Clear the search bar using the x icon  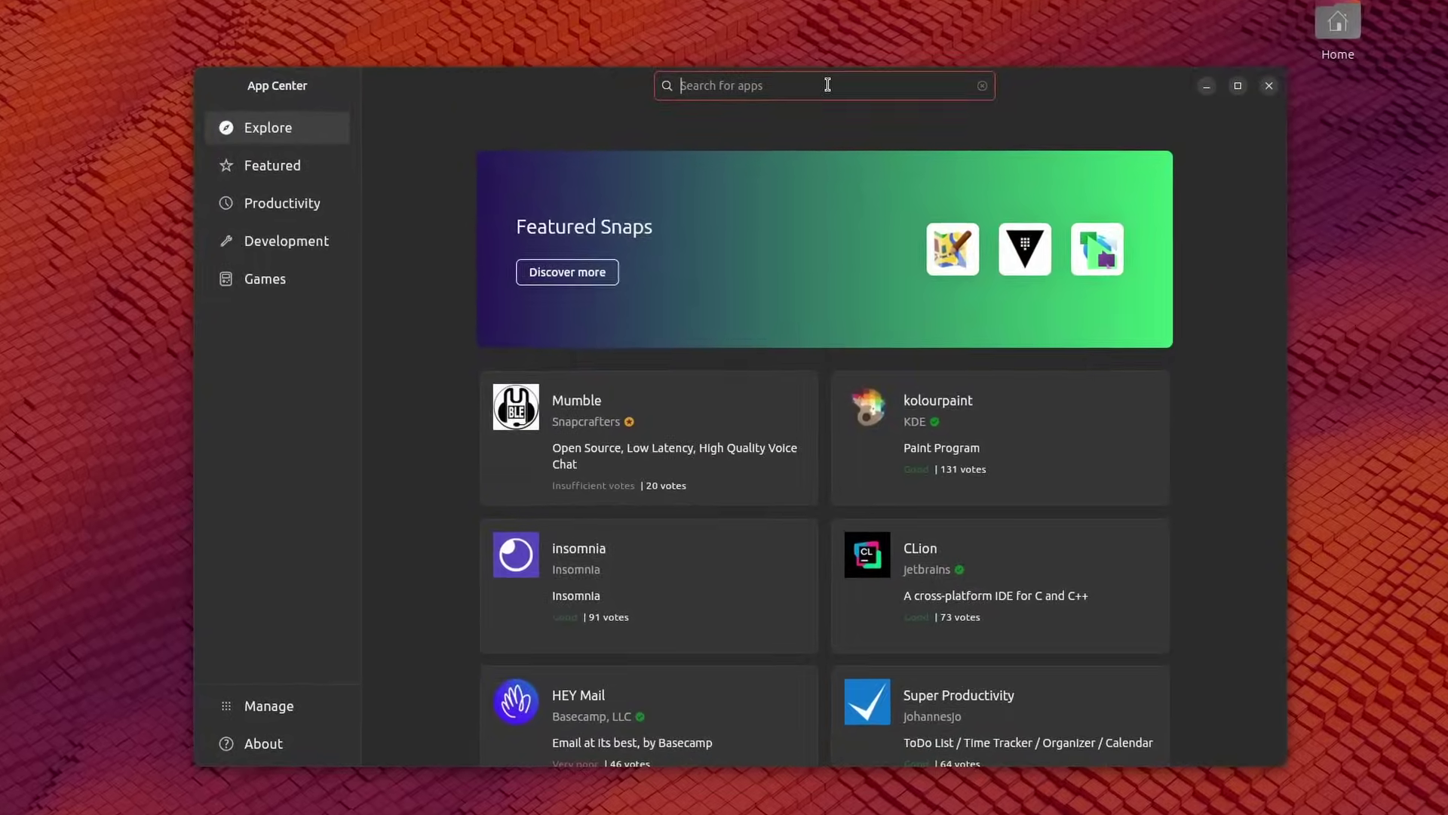tap(983, 85)
